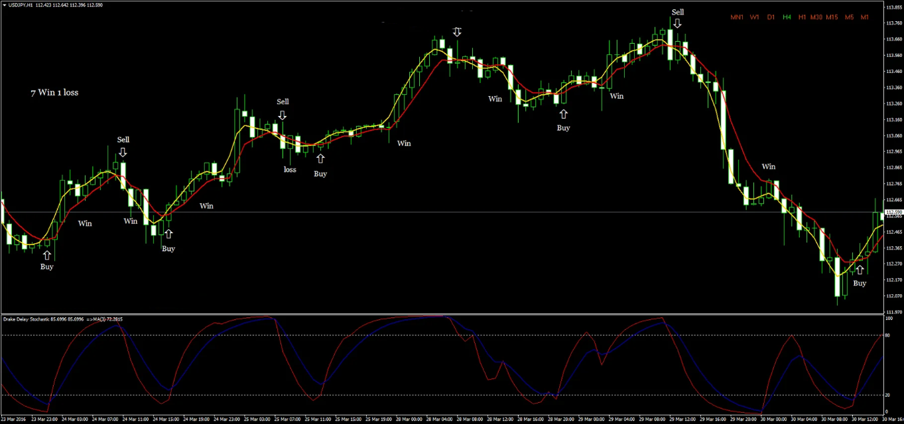Viewport: 904px width, 424px height.
Task: Click the Sell arrow annotation near top right
Action: coord(677,21)
